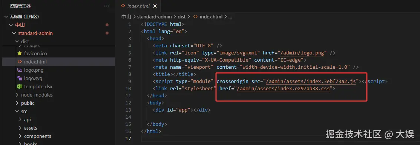This screenshot has width=420, height=145.
Task: Follow the /admin/logo.png href link
Action: click(302, 53)
